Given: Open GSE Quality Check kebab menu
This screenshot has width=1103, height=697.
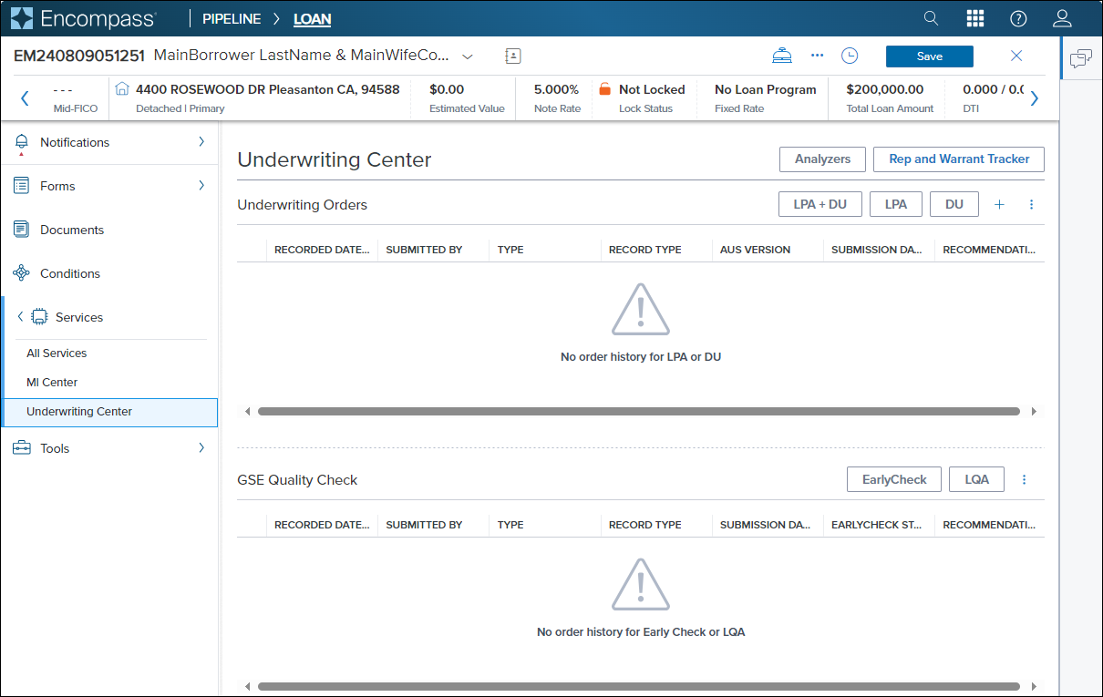Looking at the screenshot, I should coord(1025,479).
